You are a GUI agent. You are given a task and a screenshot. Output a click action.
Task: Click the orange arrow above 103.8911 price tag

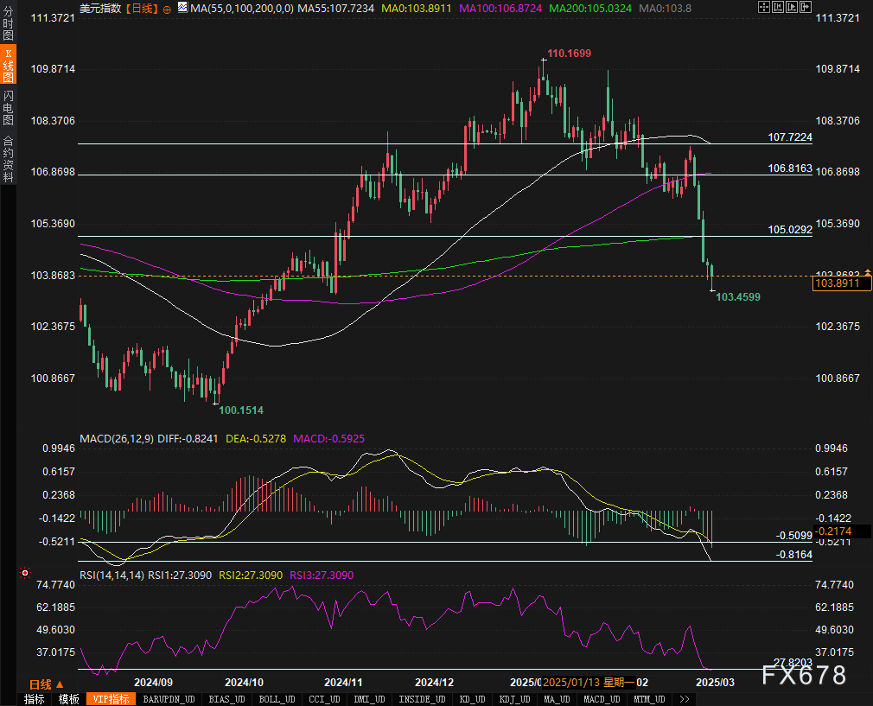click(867, 273)
